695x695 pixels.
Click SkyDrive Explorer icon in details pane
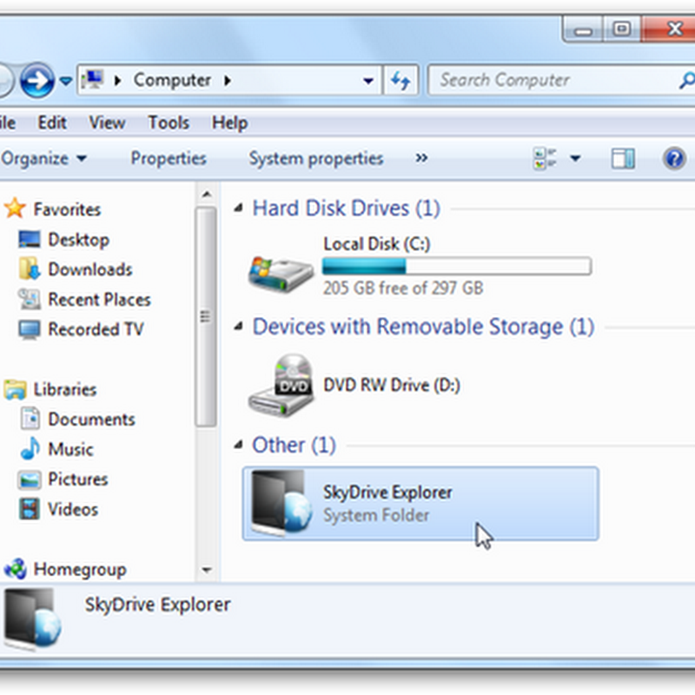(x=33, y=619)
